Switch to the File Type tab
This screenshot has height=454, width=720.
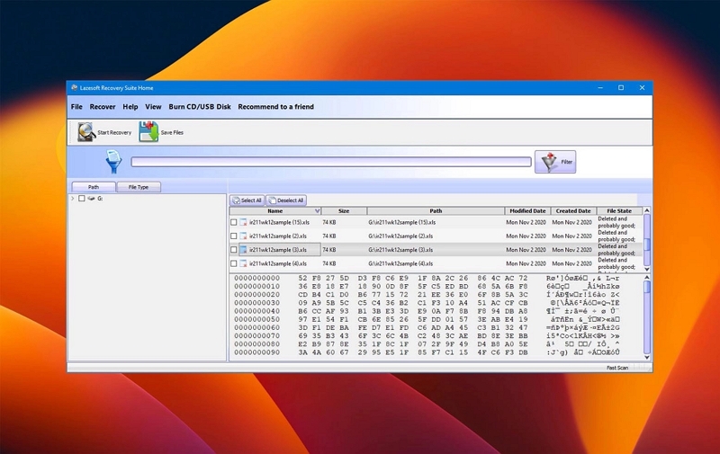click(139, 187)
